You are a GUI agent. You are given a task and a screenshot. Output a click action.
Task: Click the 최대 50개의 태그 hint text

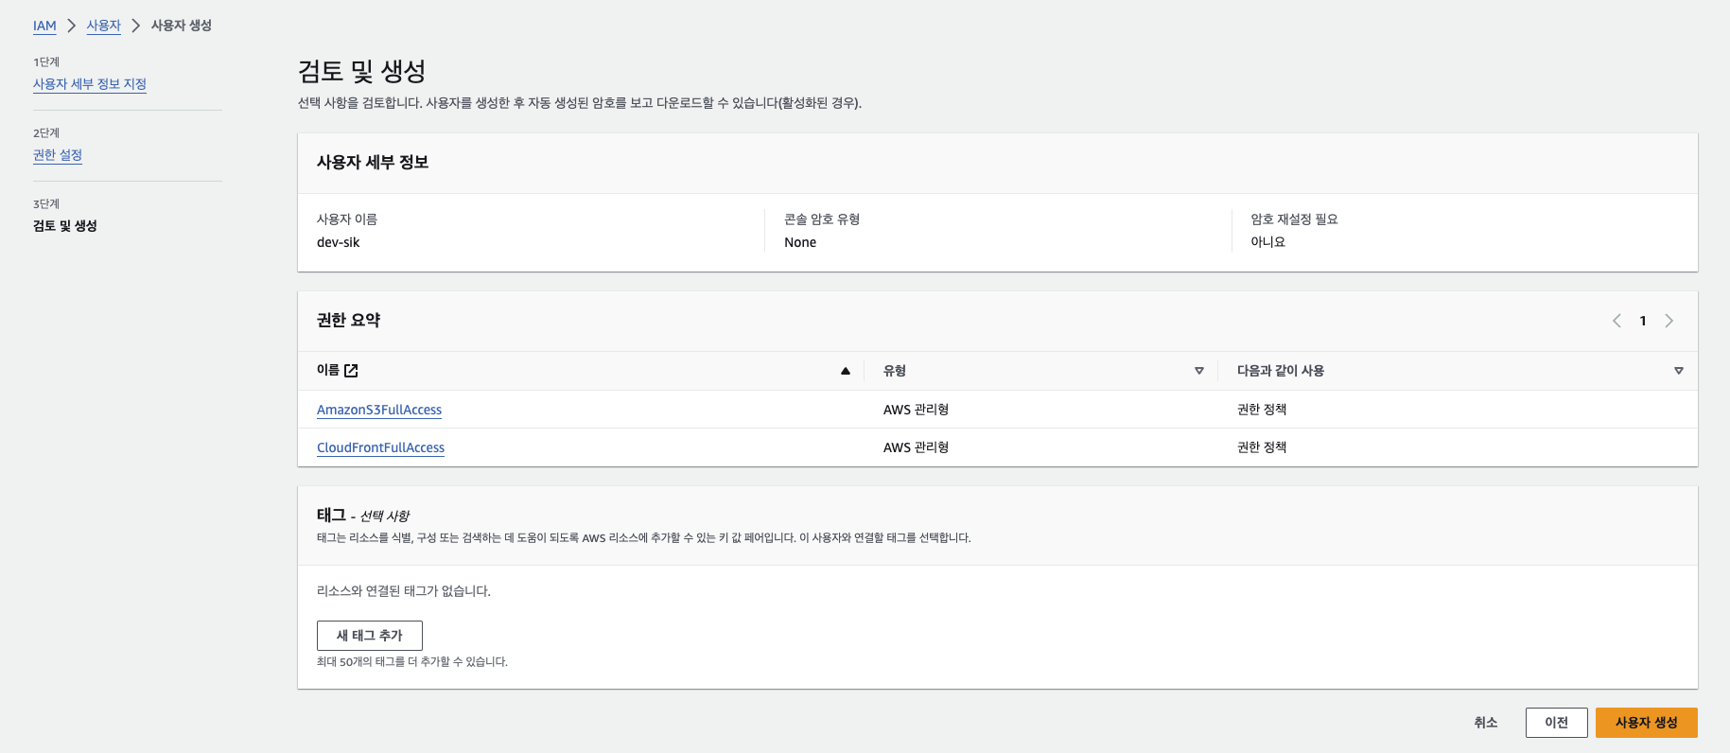412,662
